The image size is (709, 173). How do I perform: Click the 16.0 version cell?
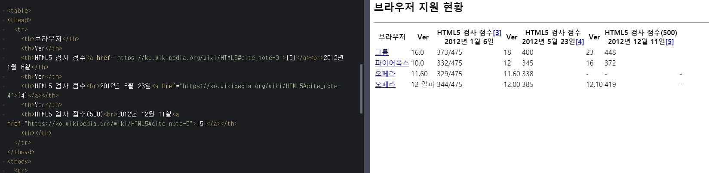pyautogui.click(x=417, y=52)
